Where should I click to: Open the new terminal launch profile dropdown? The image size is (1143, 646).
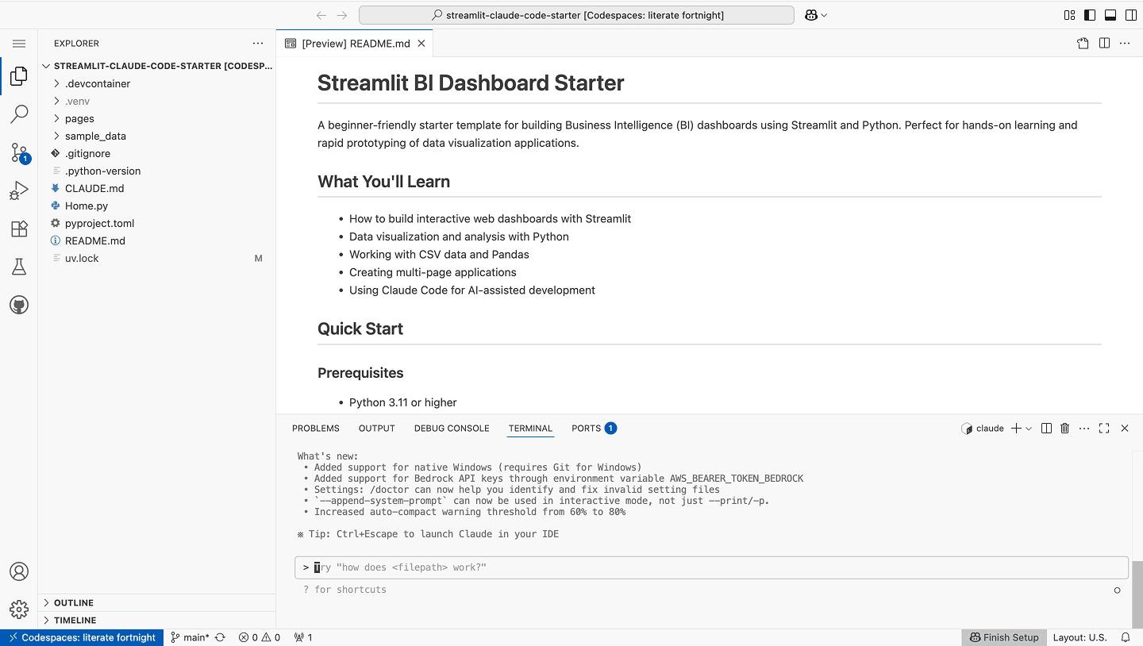pos(1029,429)
